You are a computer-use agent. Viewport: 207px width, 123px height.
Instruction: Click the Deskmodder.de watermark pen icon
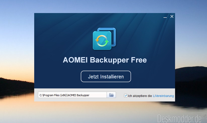pos(204,116)
